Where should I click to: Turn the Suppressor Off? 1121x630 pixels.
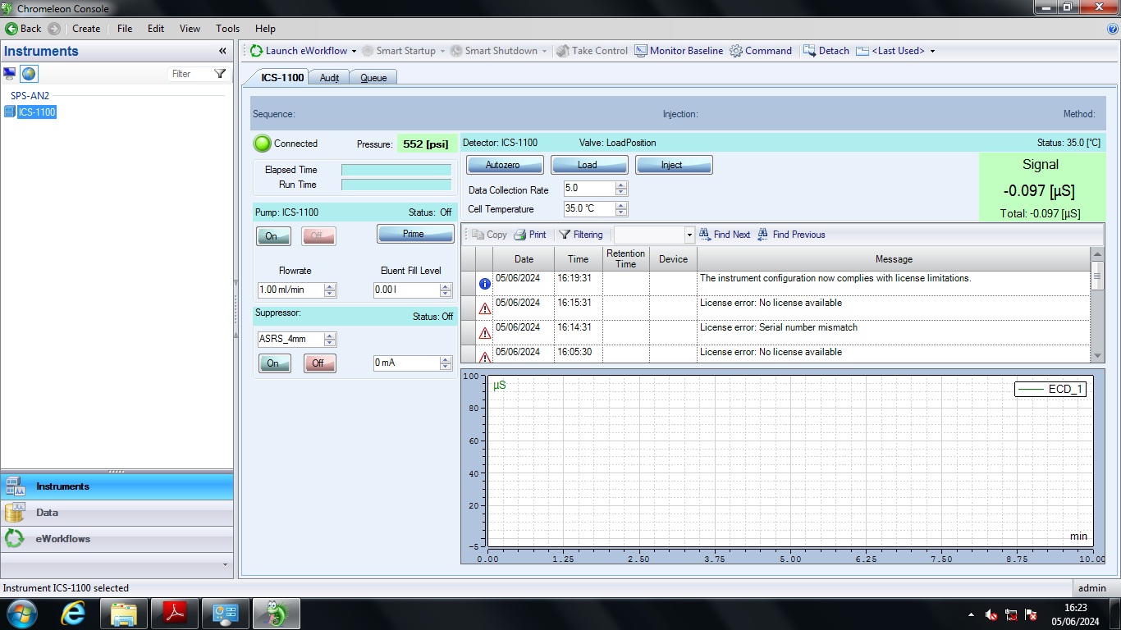(x=318, y=363)
